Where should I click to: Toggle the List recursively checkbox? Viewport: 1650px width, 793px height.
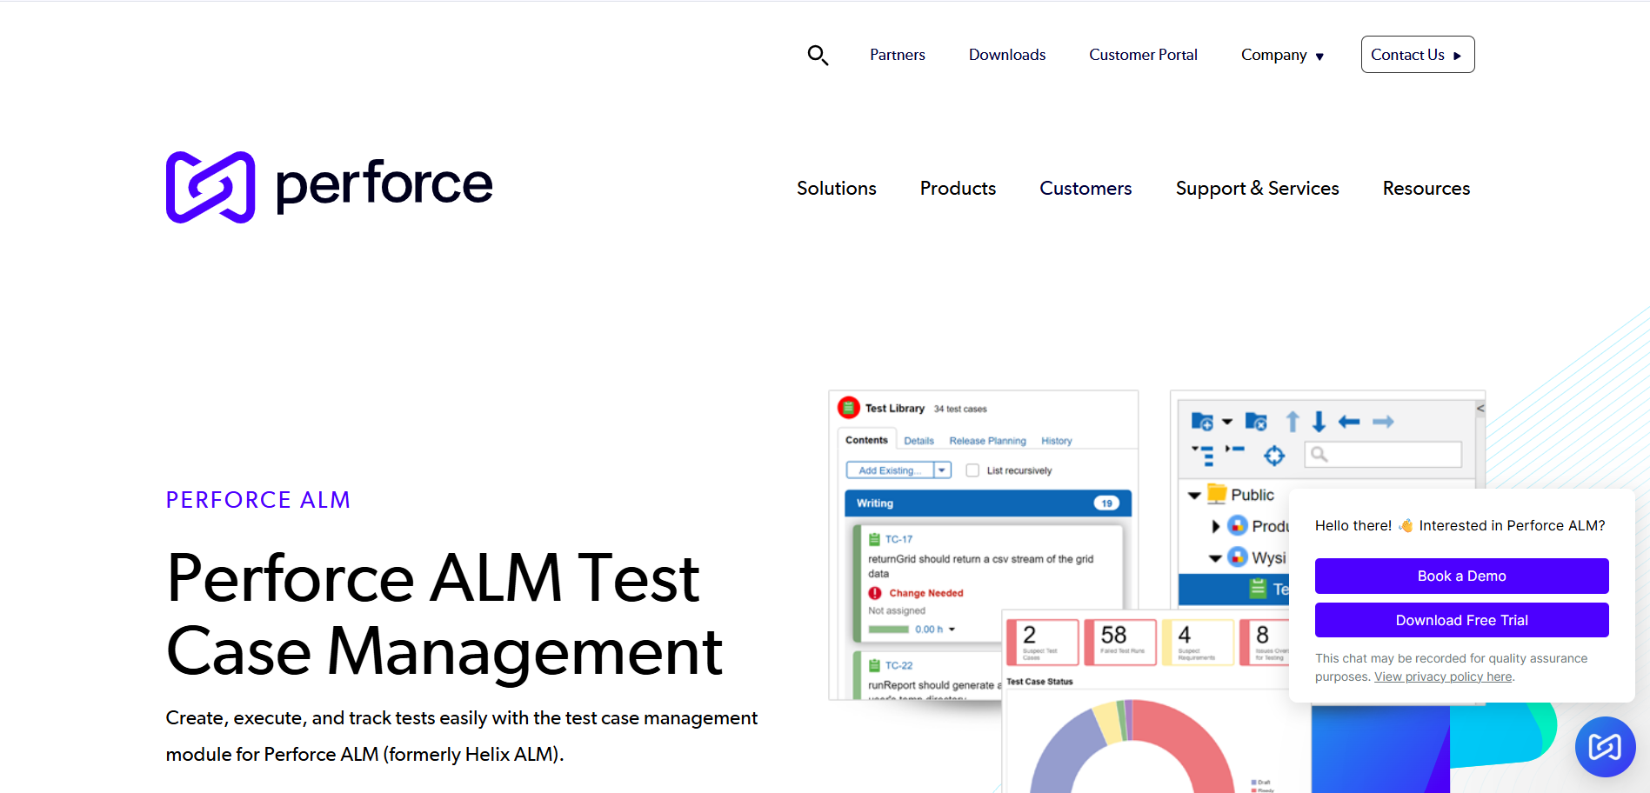pyautogui.click(x=972, y=470)
